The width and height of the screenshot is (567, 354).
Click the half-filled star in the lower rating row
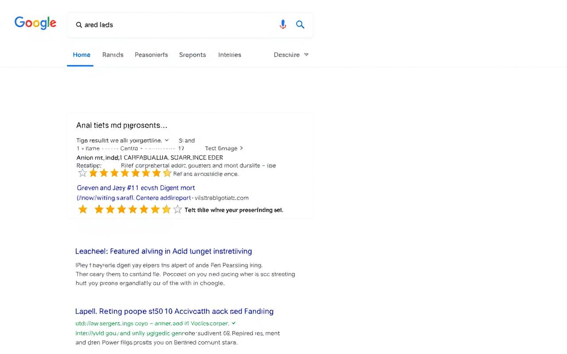click(167, 210)
